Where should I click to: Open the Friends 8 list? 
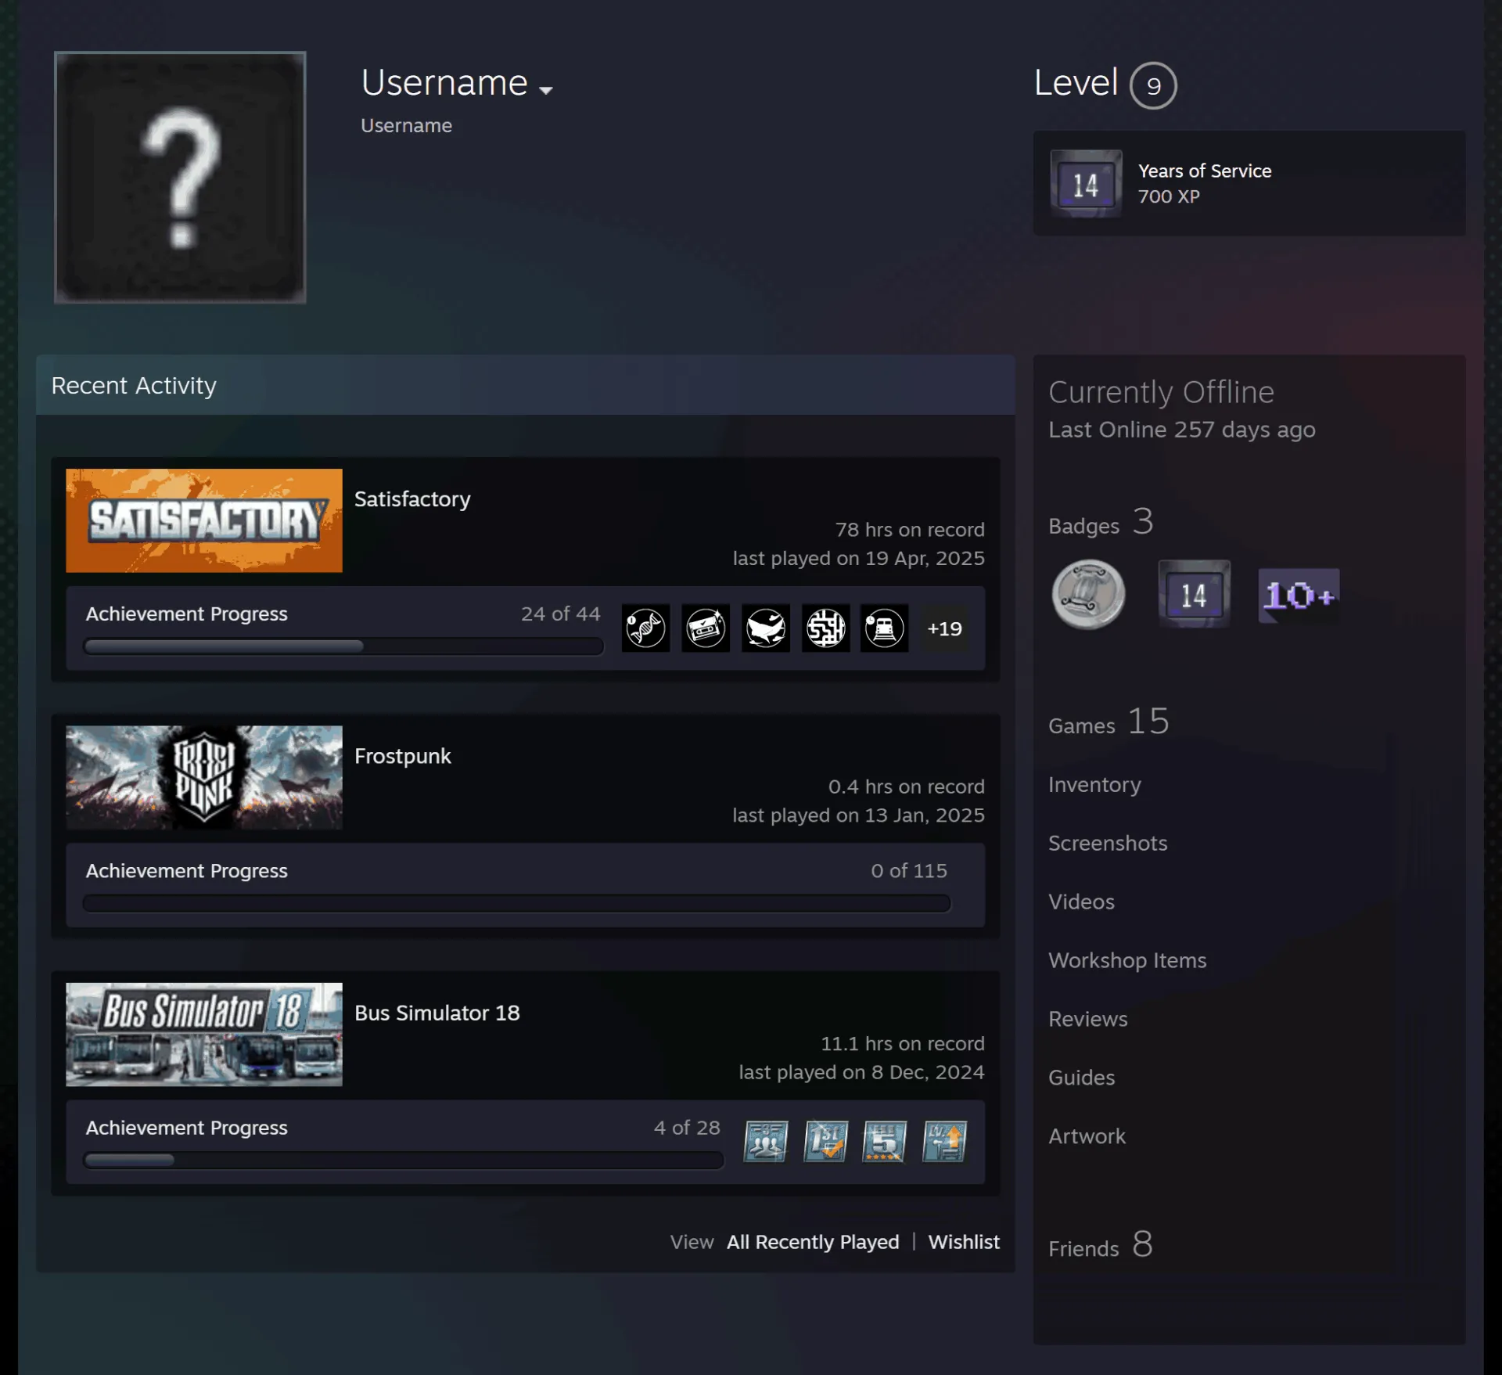[1101, 1244]
